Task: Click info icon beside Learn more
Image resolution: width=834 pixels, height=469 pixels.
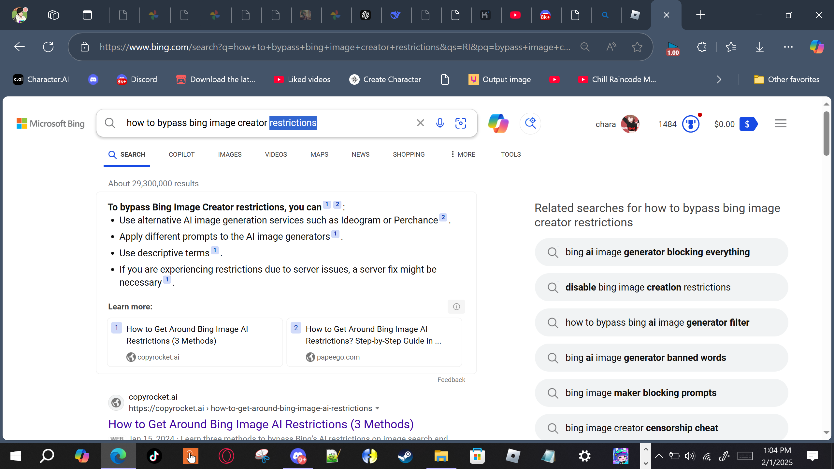Action: 456,306
